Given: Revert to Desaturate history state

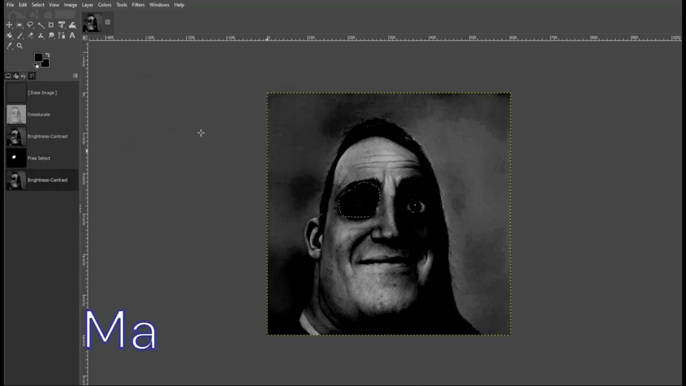Looking at the screenshot, I should pos(42,115).
